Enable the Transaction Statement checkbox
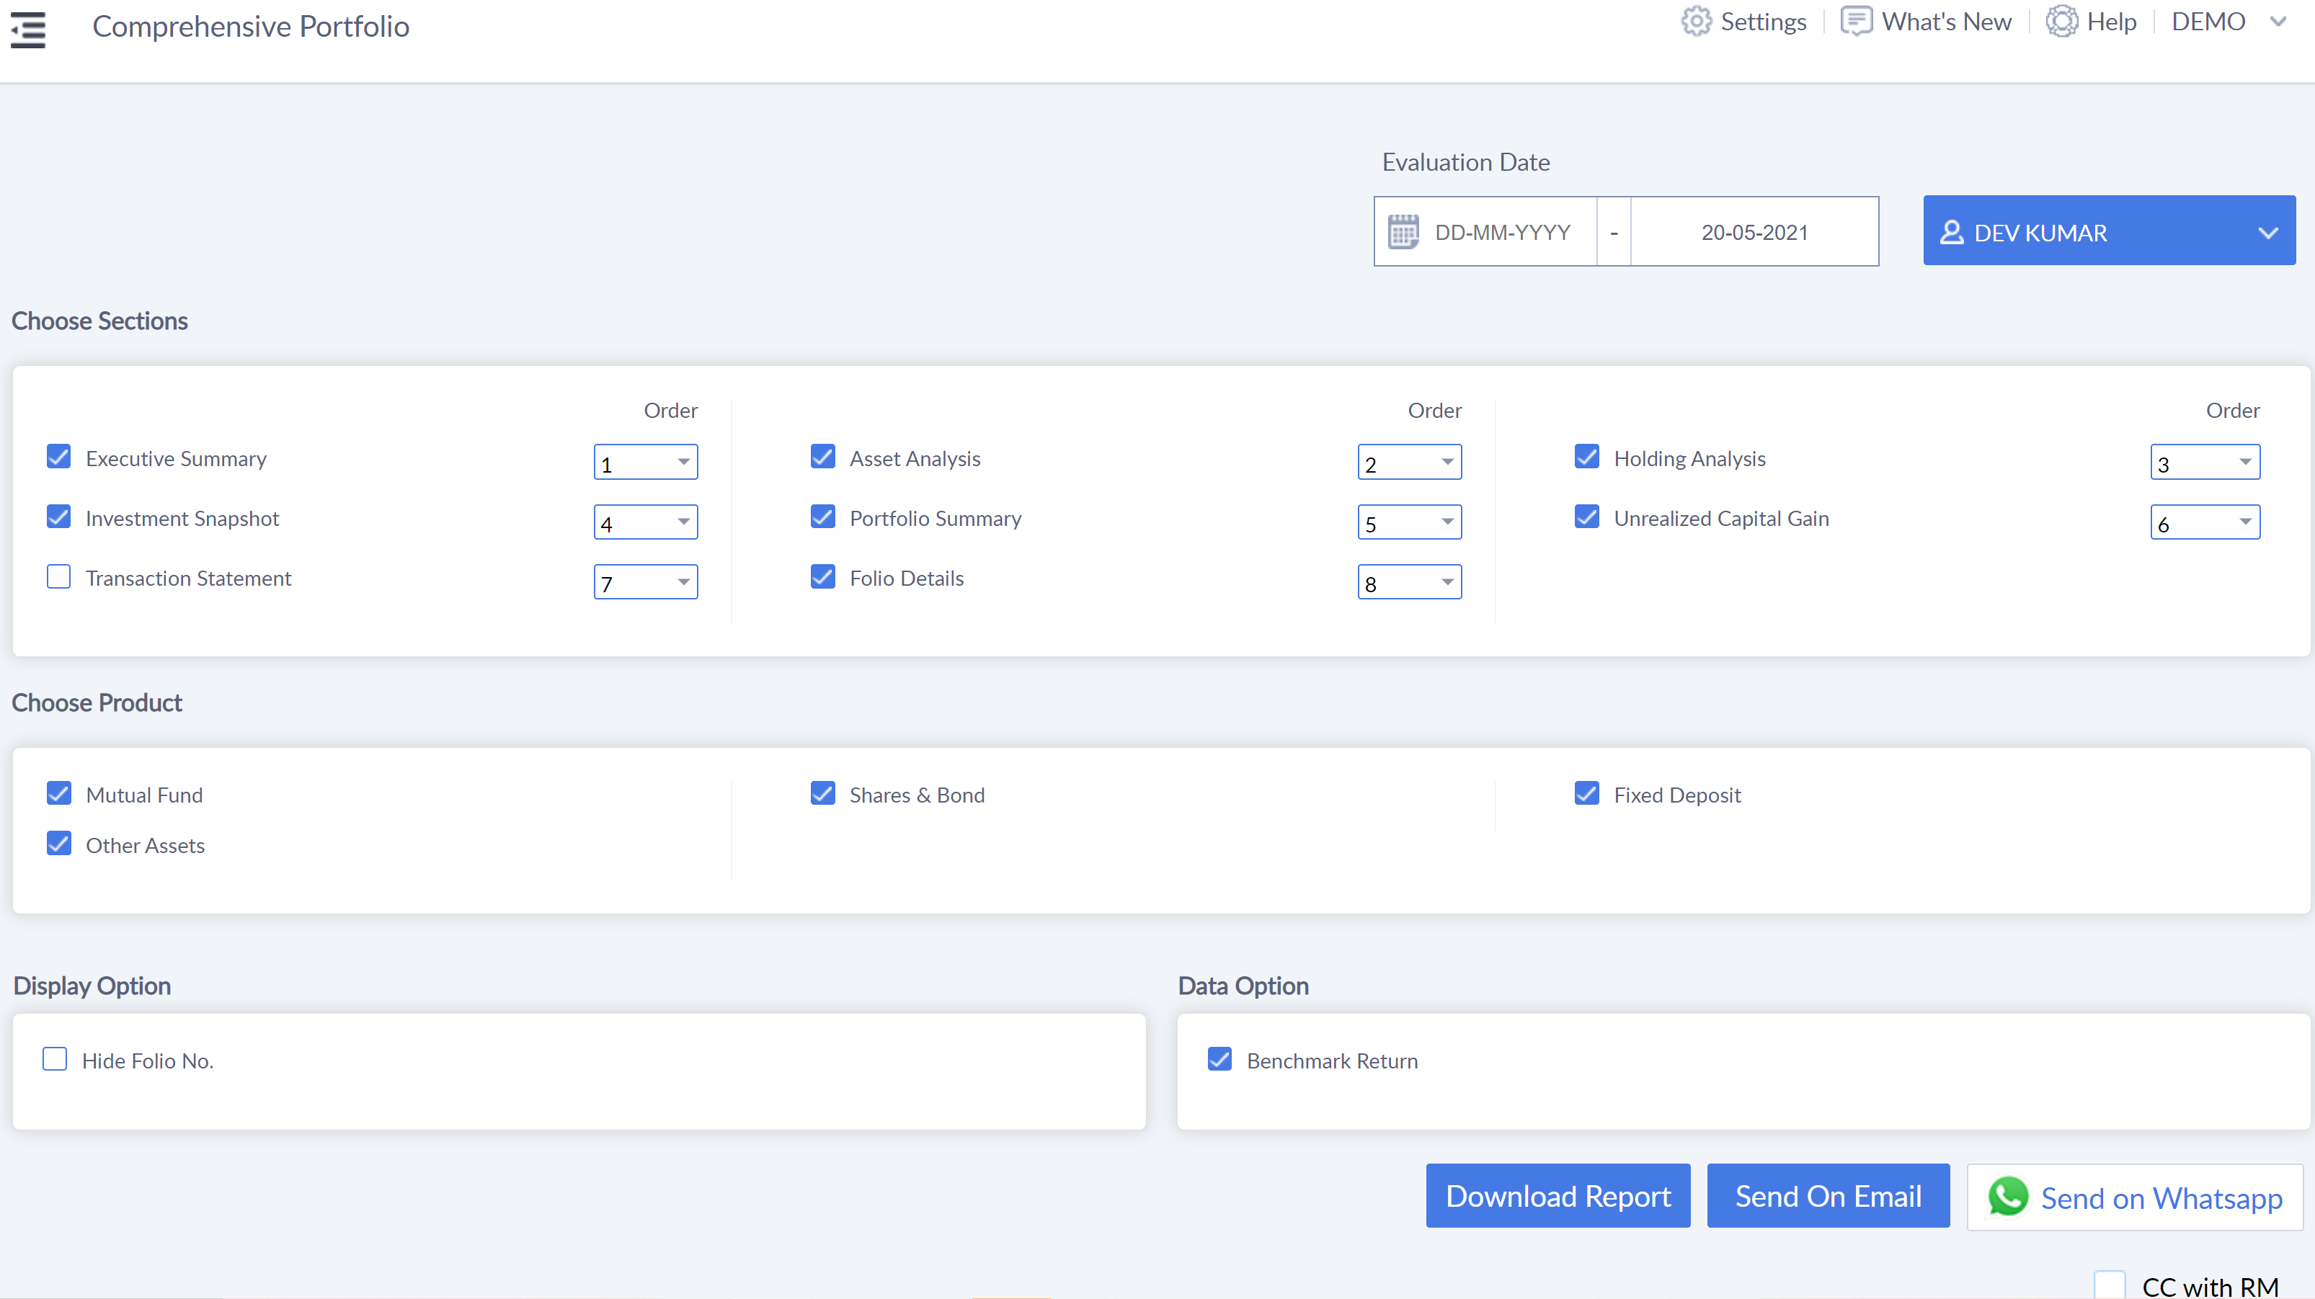The image size is (2315, 1299). tap(59, 577)
